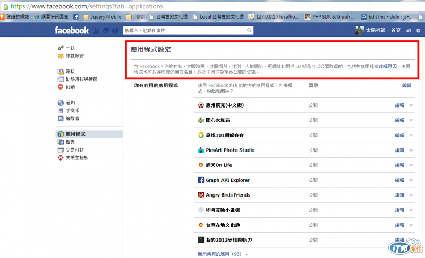Edit 通天On Life app settings

pyautogui.click(x=399, y=165)
